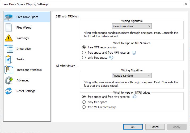The image size is (190, 133).
Task: Open SSD with TRIM Wiping Algorithm dropdown
Action: (132, 26)
